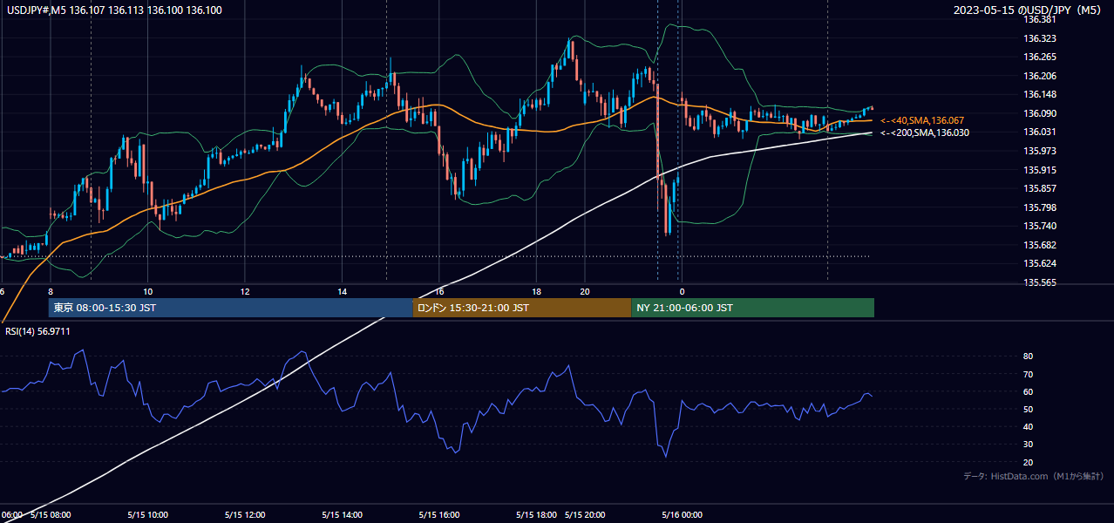
Task: Click RSI scale value 80
Action: pos(1029,357)
